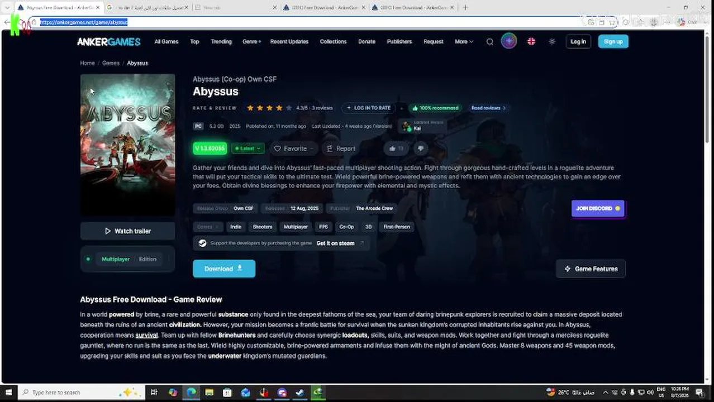Screen dimensions: 714x402
Task: Open Game Features panel
Action: coord(591,269)
